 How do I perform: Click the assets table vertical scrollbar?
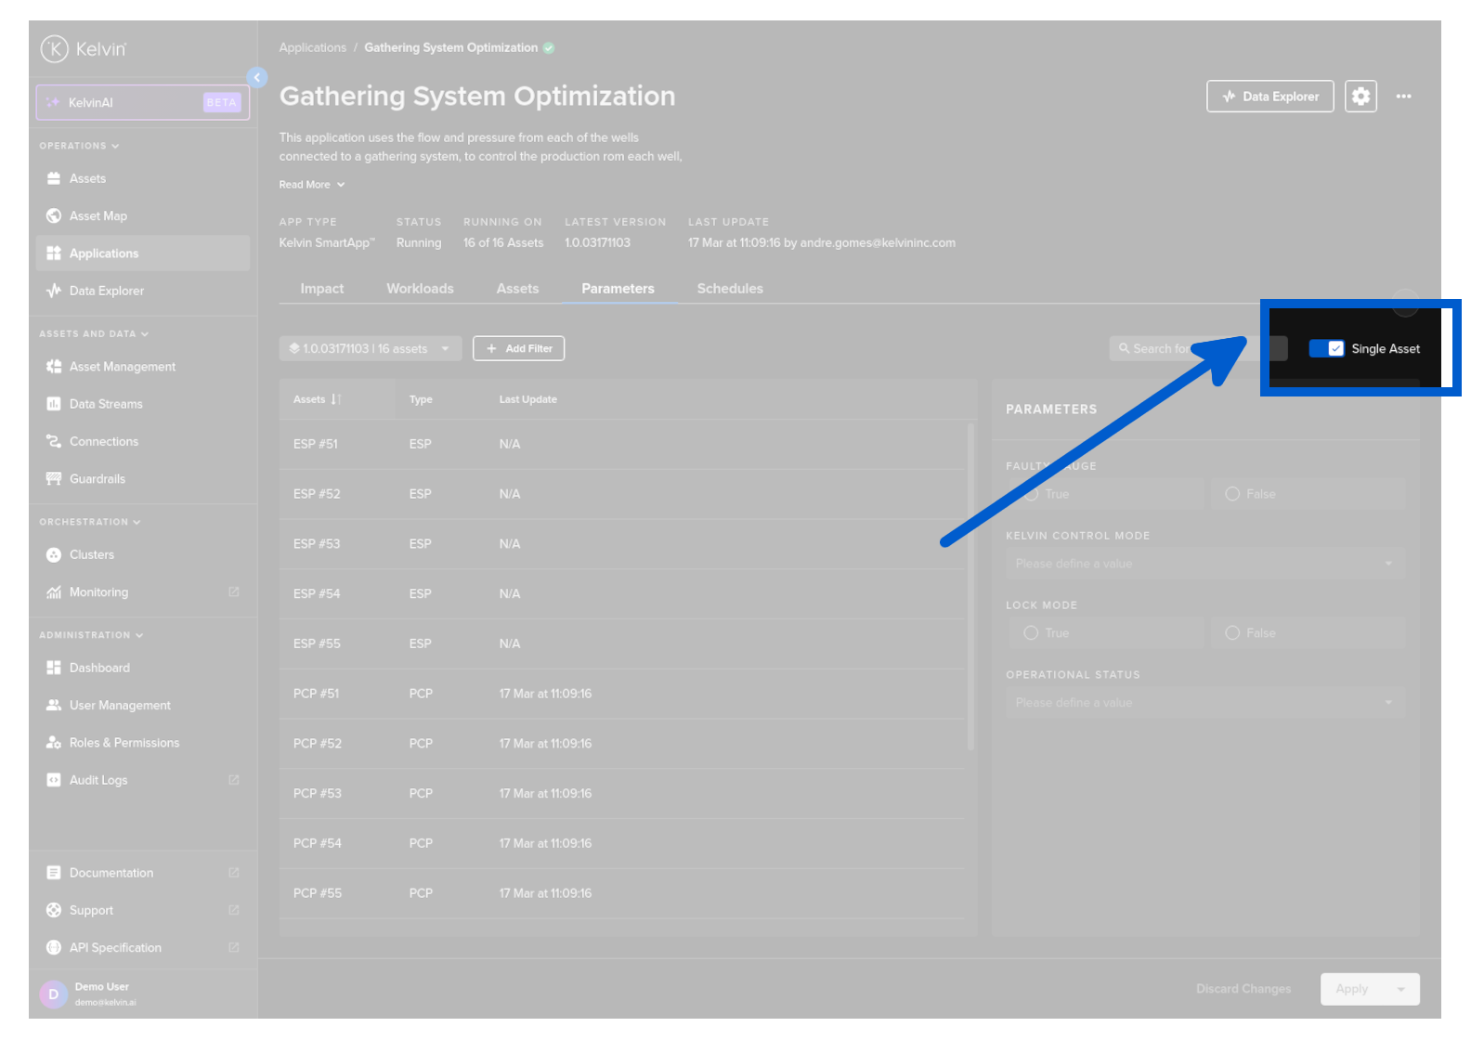[970, 585]
